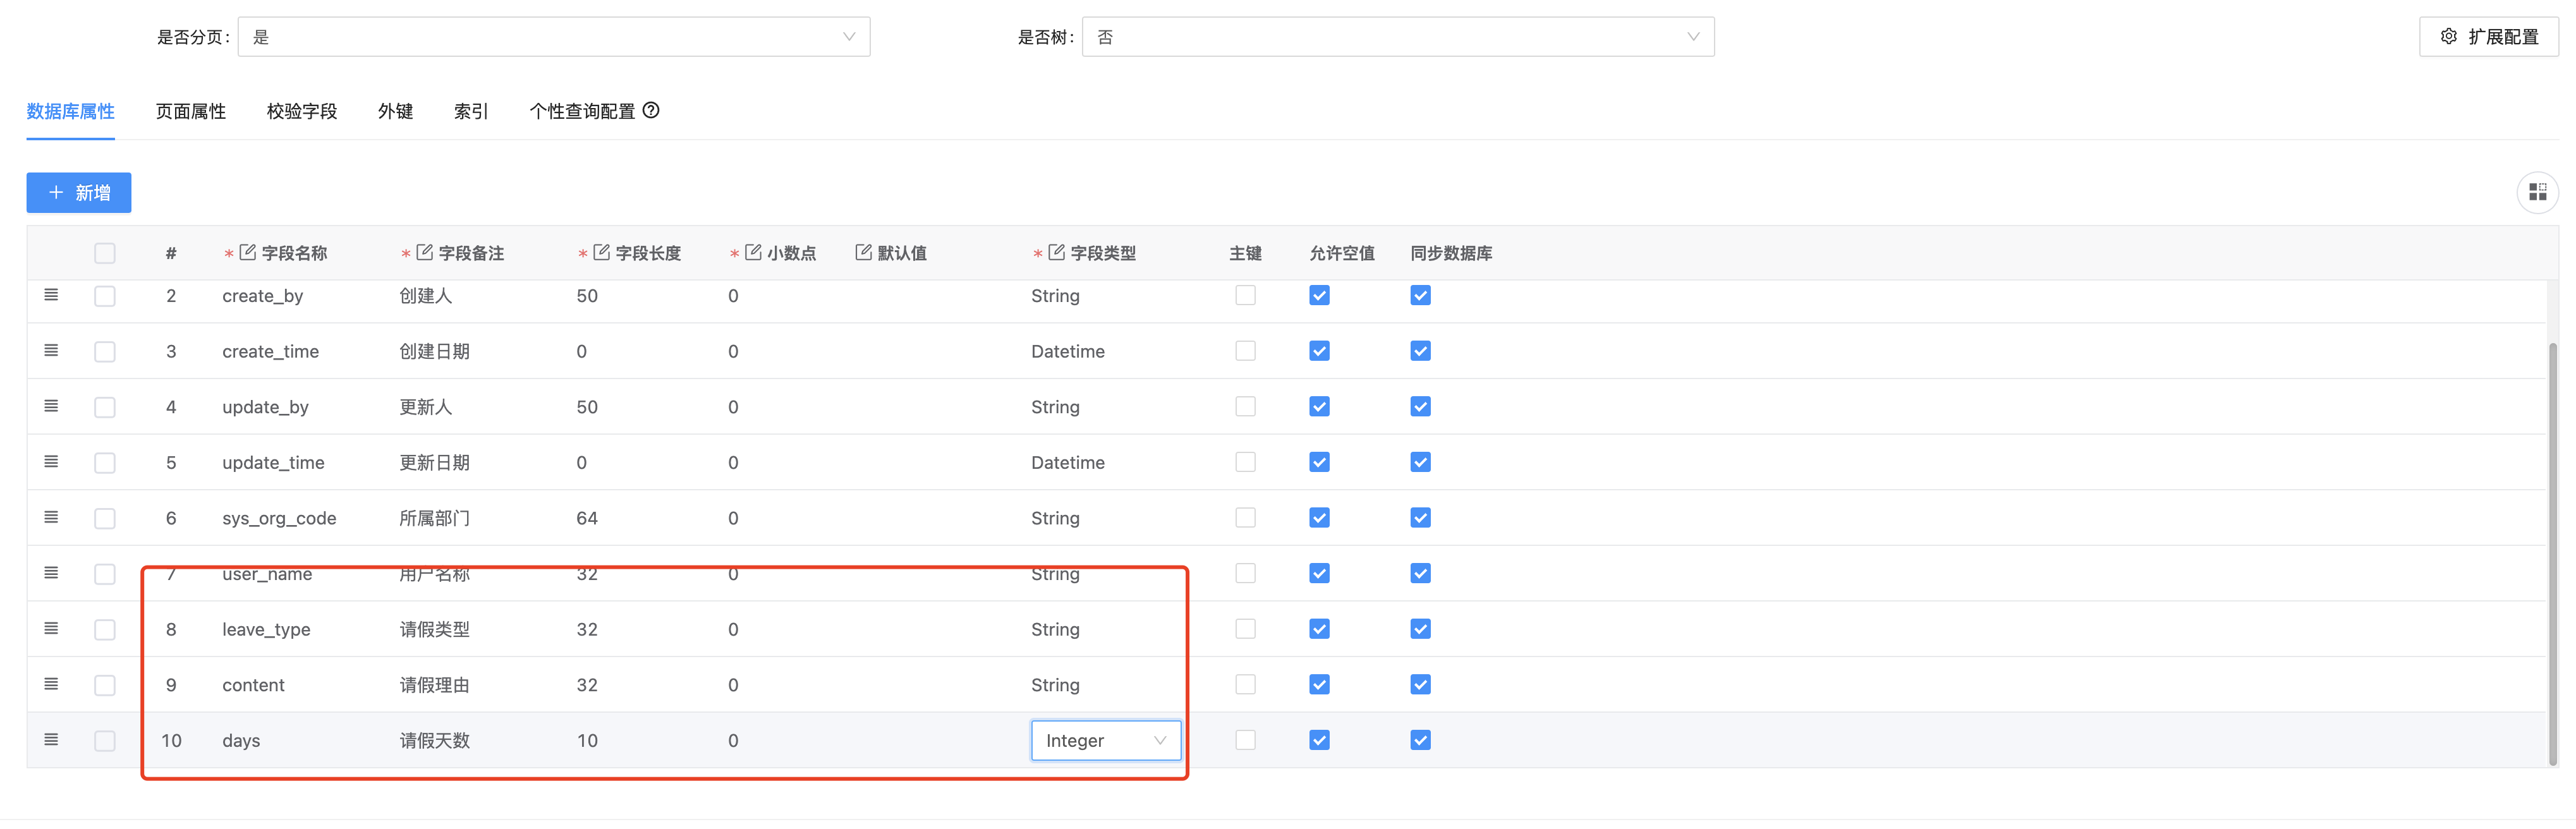Click drag handle of create_by row
Image resolution: width=2576 pixels, height=829 pixels.
(x=51, y=295)
